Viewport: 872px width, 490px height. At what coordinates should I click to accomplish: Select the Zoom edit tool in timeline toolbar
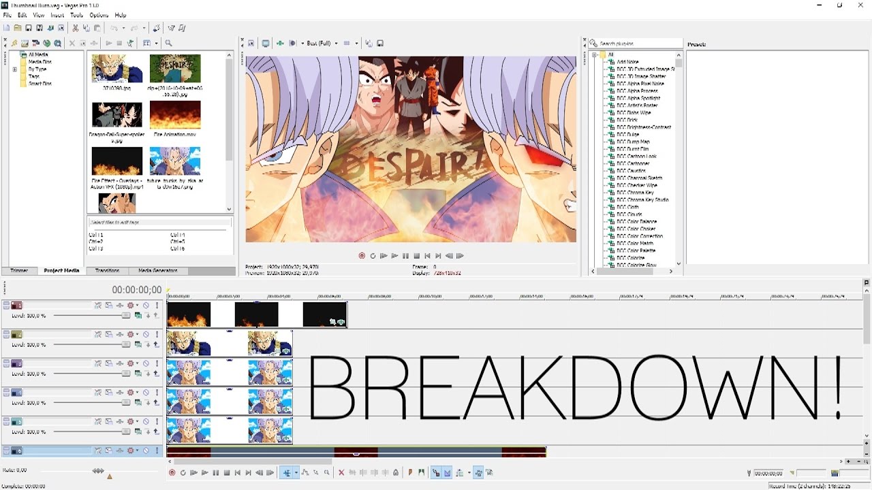click(326, 472)
